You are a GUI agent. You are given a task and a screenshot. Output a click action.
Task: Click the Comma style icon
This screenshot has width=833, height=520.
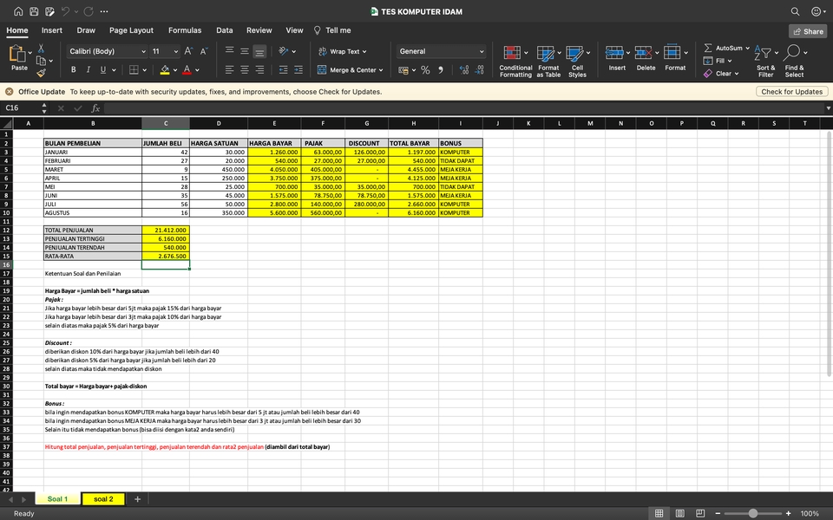[443, 69]
